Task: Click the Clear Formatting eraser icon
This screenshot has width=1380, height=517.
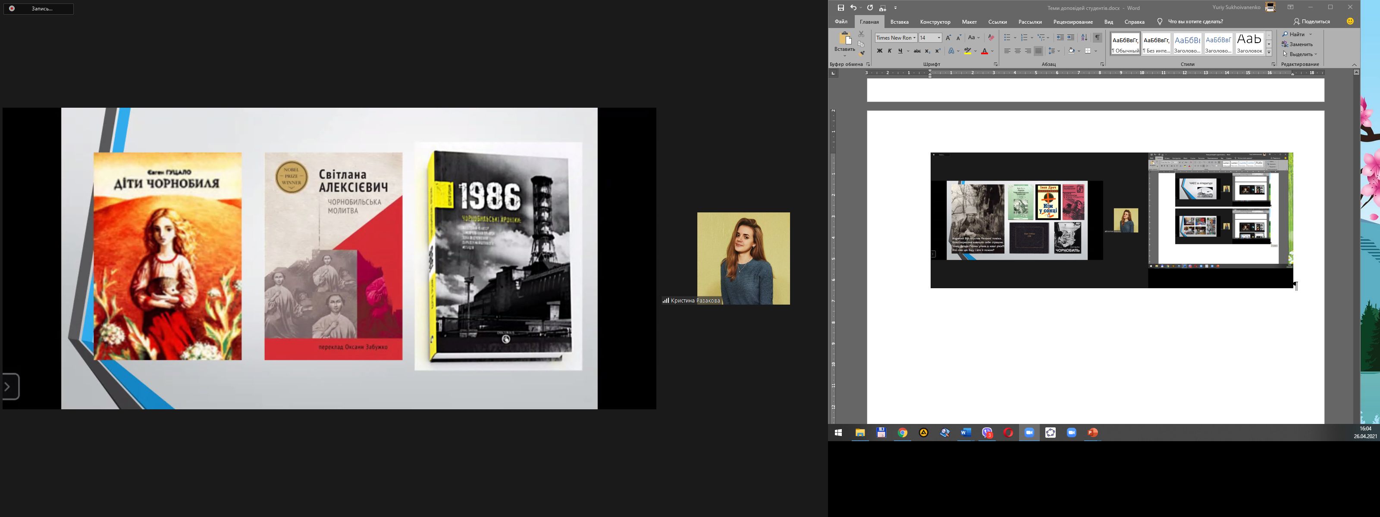Action: click(991, 37)
